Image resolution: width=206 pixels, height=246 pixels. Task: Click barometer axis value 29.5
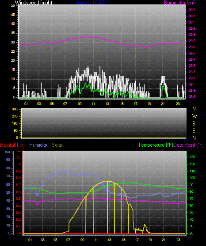[192, 53]
